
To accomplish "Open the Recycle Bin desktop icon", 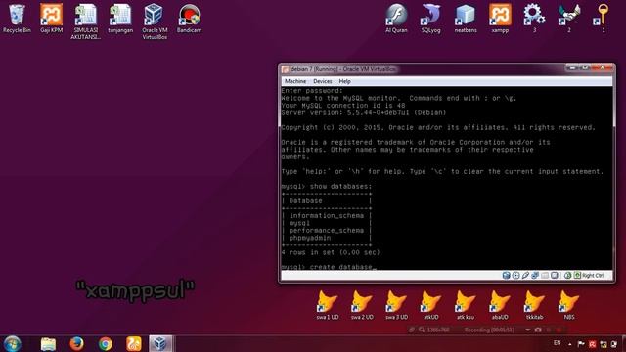I will [17, 19].
